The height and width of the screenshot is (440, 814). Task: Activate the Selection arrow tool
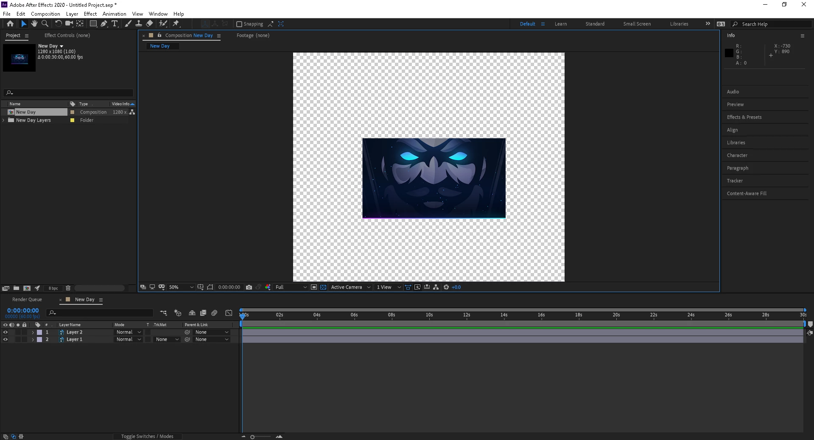pyautogui.click(x=24, y=24)
